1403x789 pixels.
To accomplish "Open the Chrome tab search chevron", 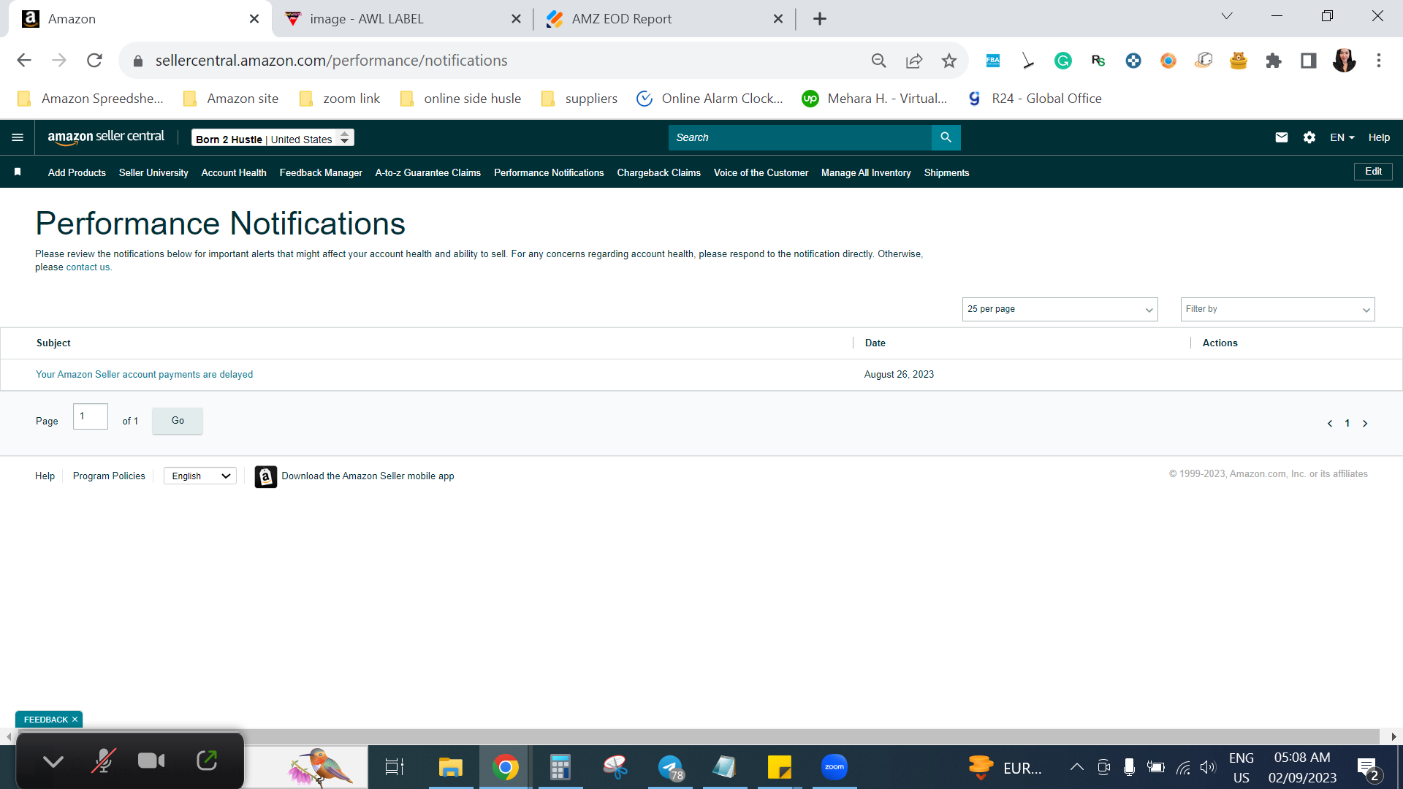I will [1227, 16].
